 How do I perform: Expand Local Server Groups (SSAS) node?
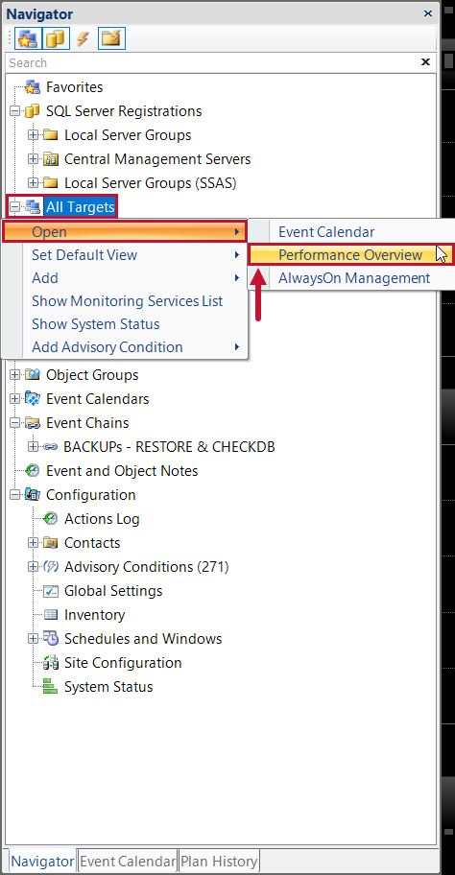click(34, 183)
